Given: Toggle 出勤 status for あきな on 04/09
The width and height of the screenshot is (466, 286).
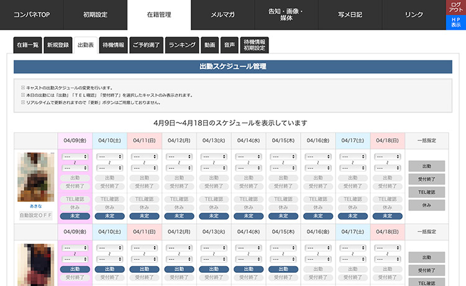Looking at the screenshot, I should tap(75, 178).
